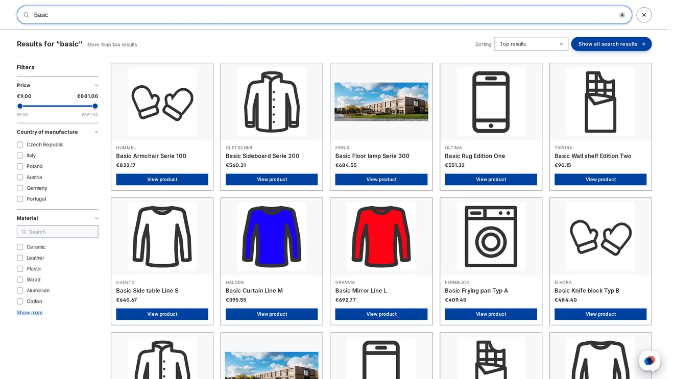Enable the Poland country filter
Image resolution: width=674 pixels, height=379 pixels.
[x=20, y=166]
